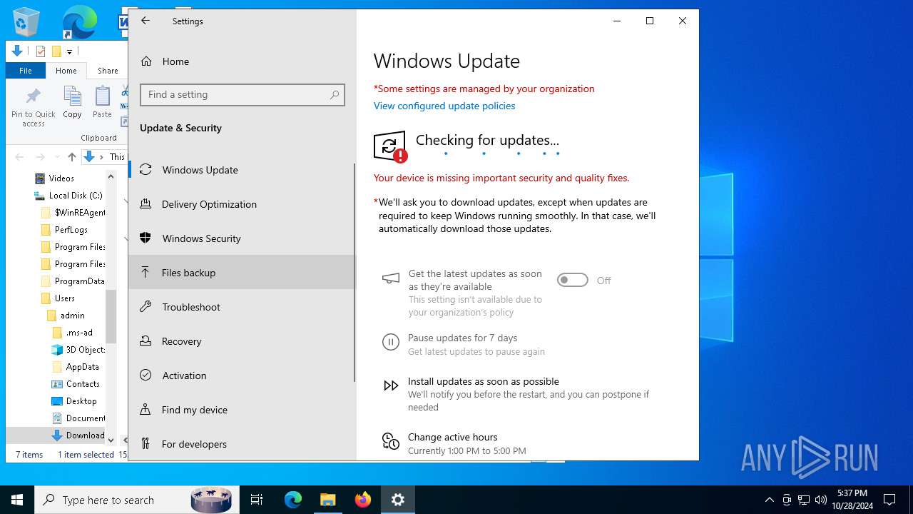
Task: Click taskbar search box
Action: click(x=138, y=500)
